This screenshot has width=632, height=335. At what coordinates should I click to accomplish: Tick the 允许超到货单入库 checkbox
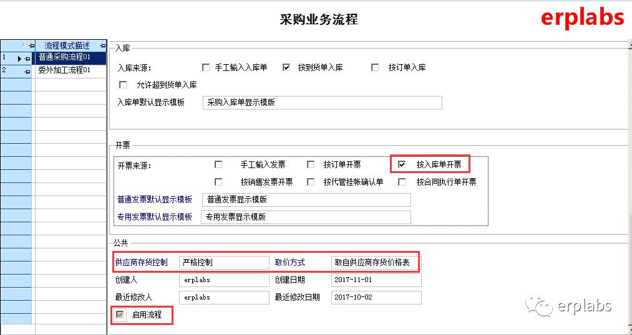click(123, 85)
